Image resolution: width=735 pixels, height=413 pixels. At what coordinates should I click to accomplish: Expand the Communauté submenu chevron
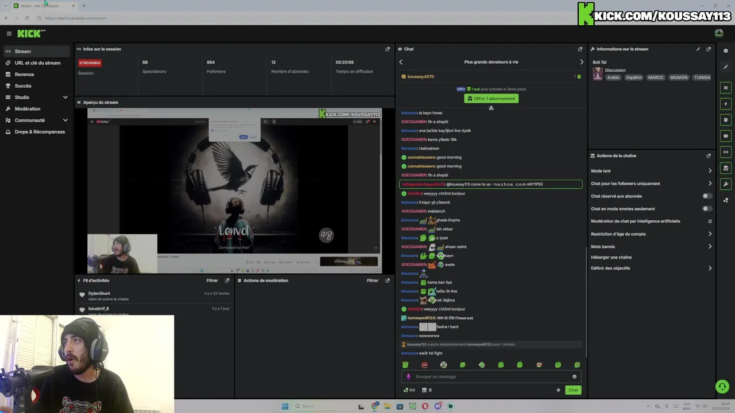coord(65,120)
